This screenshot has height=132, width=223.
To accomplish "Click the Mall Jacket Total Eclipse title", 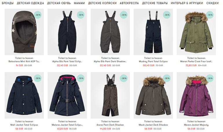I will pos(24,125).
